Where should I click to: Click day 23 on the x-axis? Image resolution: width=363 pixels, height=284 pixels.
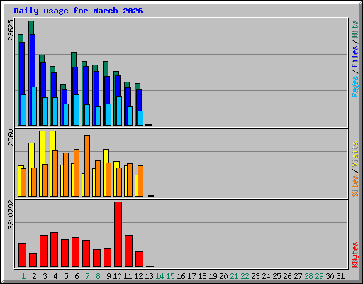[x=255, y=276]
